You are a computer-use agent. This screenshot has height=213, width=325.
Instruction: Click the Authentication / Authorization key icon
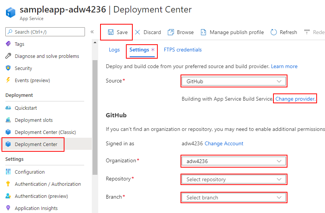(x=8, y=183)
